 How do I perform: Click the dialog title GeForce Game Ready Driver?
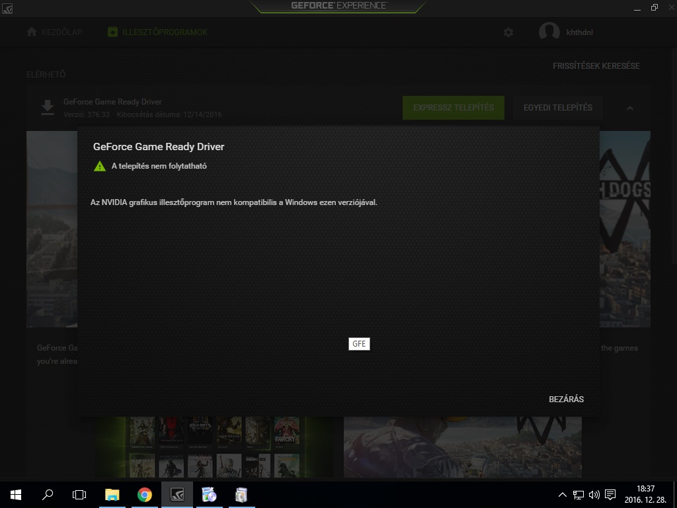tap(159, 146)
